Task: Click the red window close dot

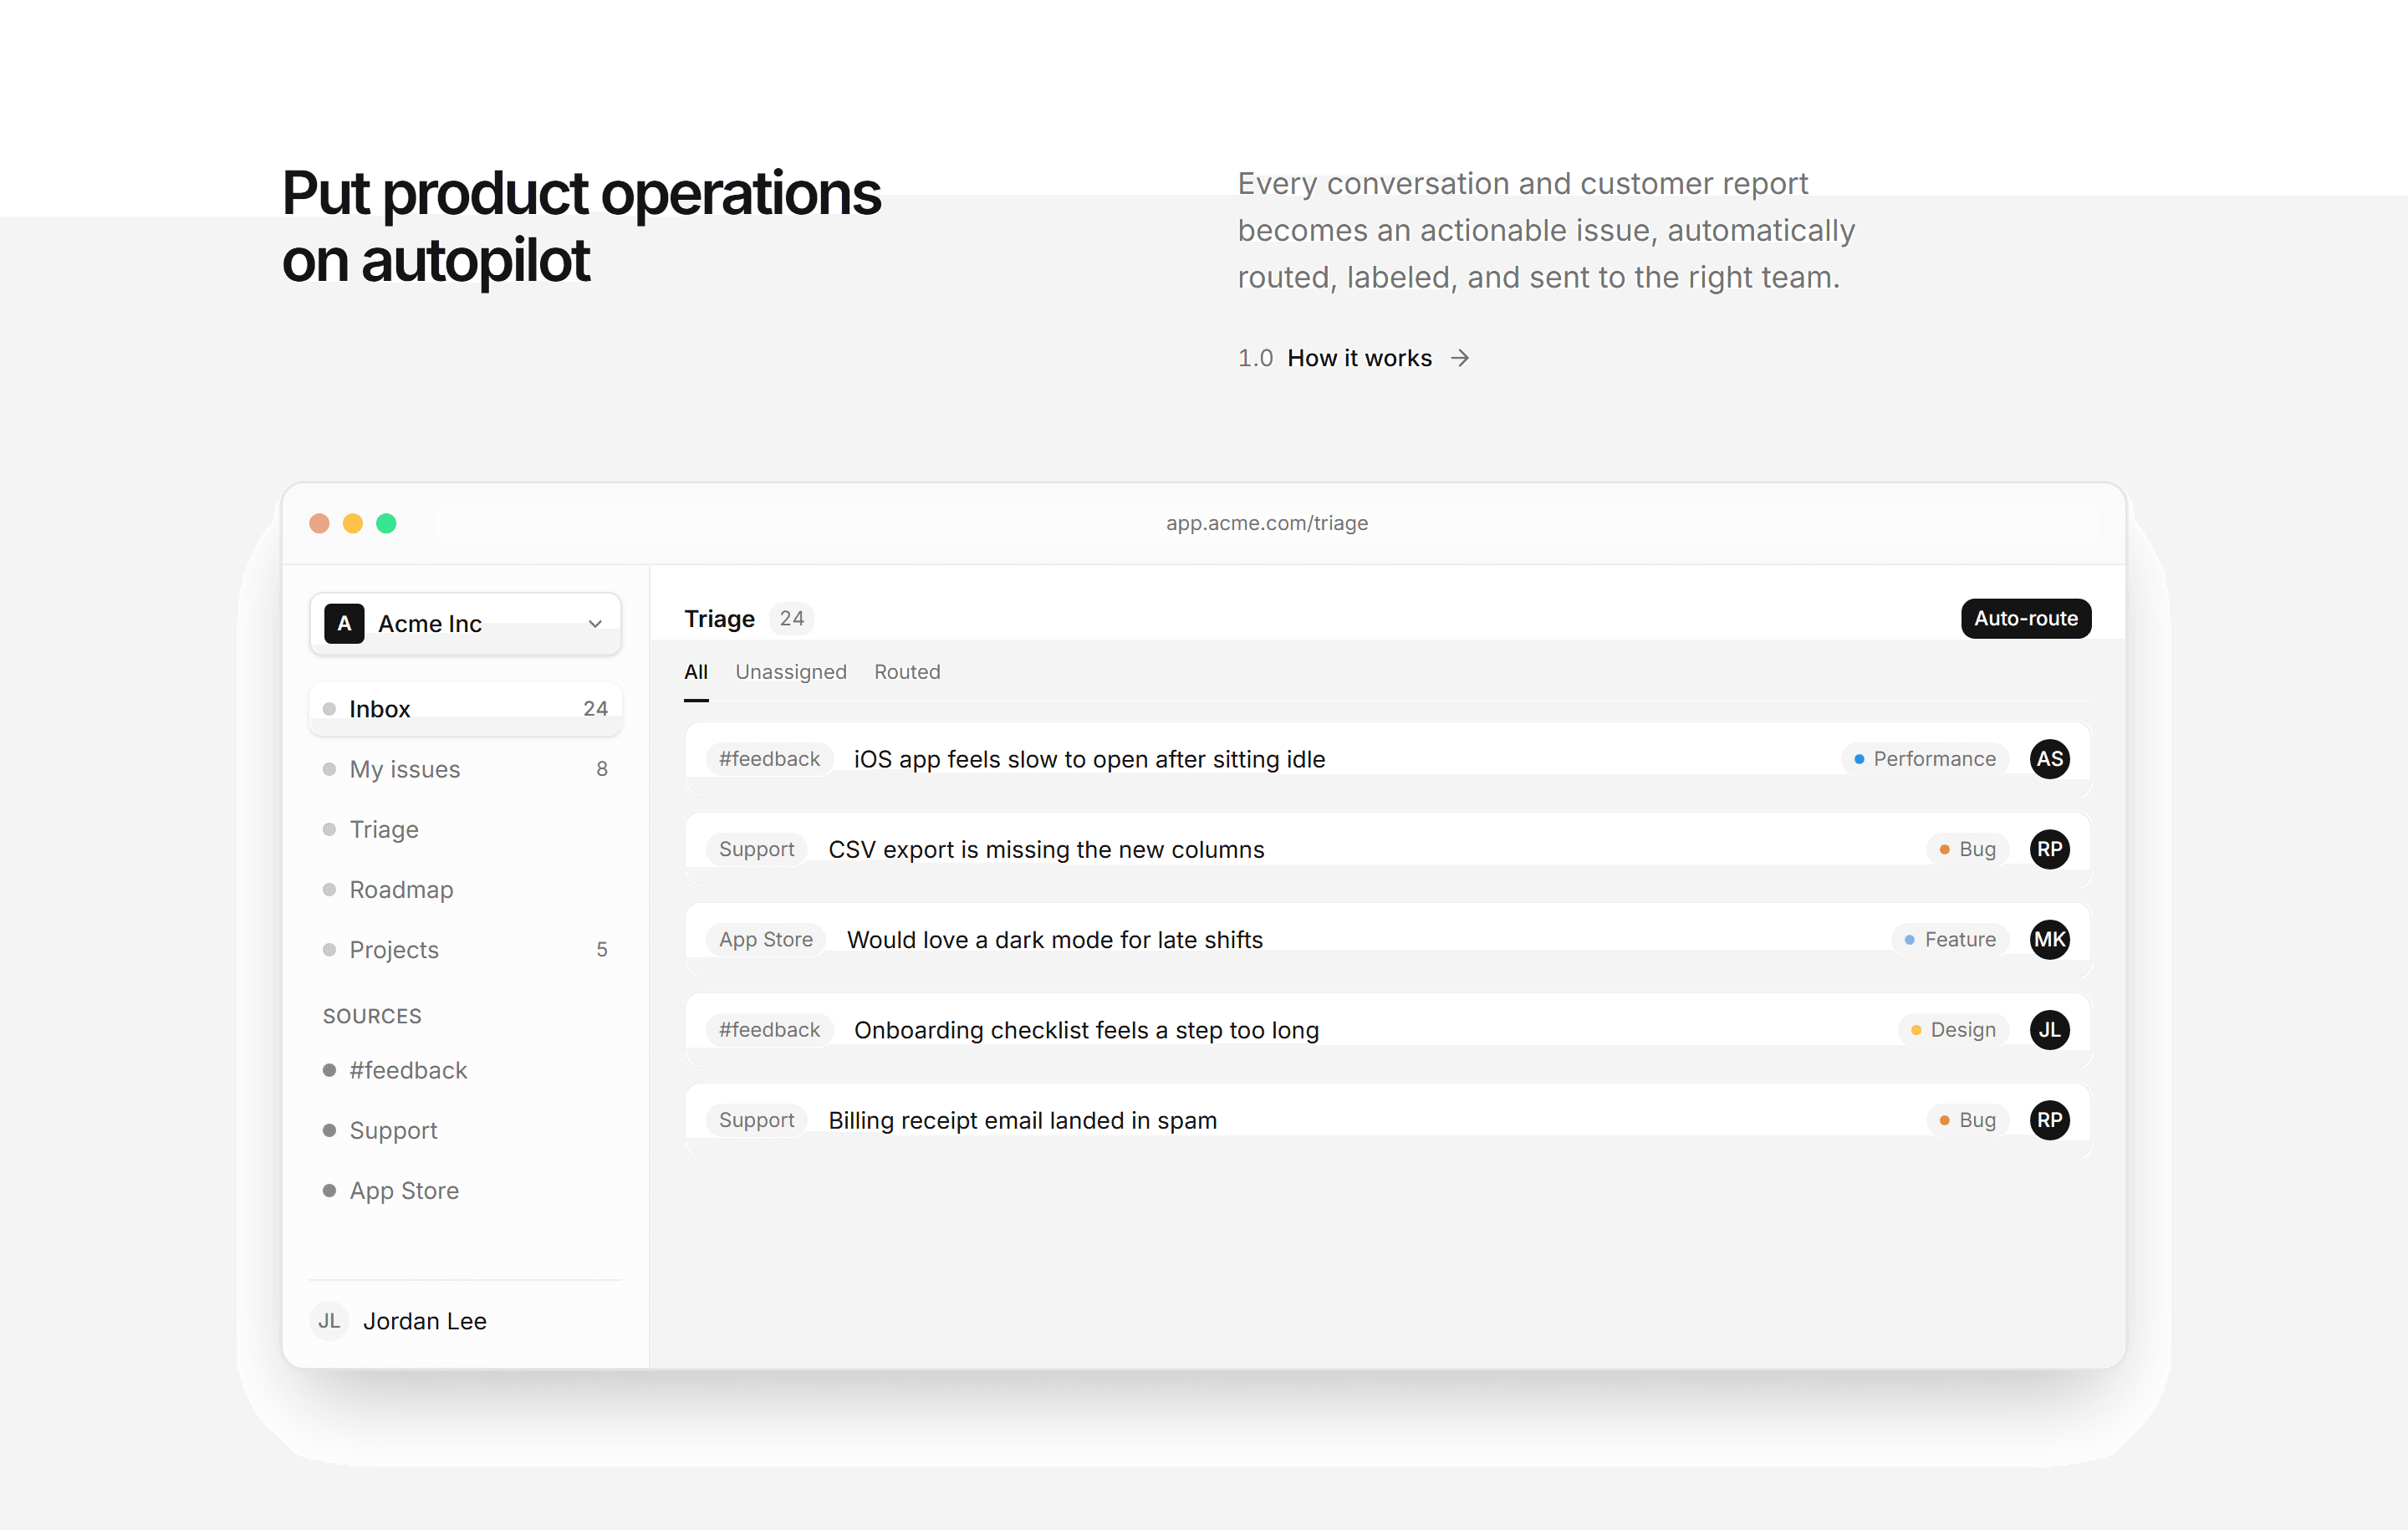Action: pyautogui.click(x=319, y=523)
